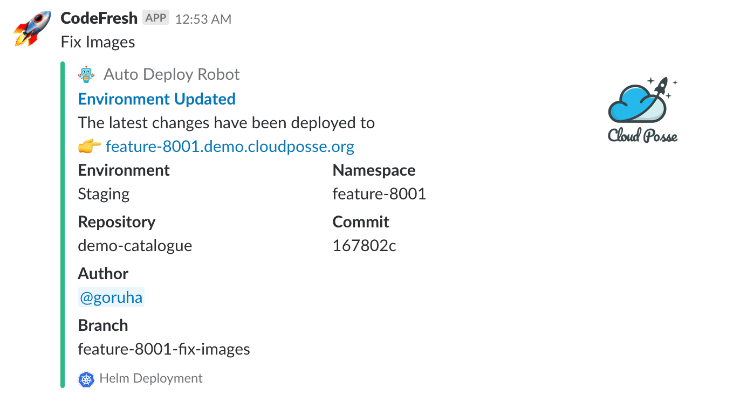Click the Helm Deployment Kubernetes icon

[x=86, y=379]
